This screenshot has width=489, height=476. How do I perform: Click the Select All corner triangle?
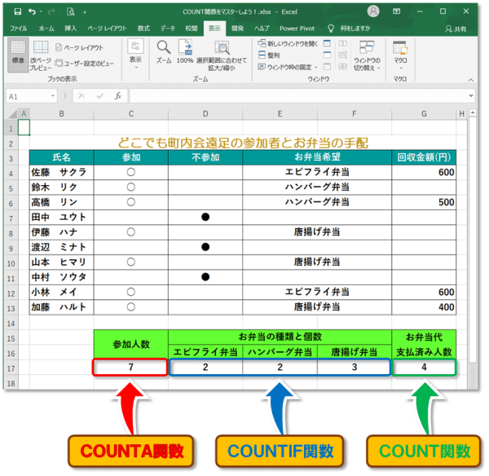(x=12, y=113)
